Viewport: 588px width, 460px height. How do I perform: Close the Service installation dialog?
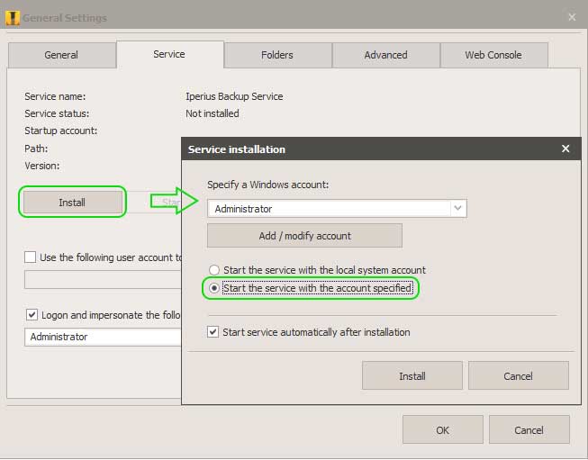click(x=565, y=149)
